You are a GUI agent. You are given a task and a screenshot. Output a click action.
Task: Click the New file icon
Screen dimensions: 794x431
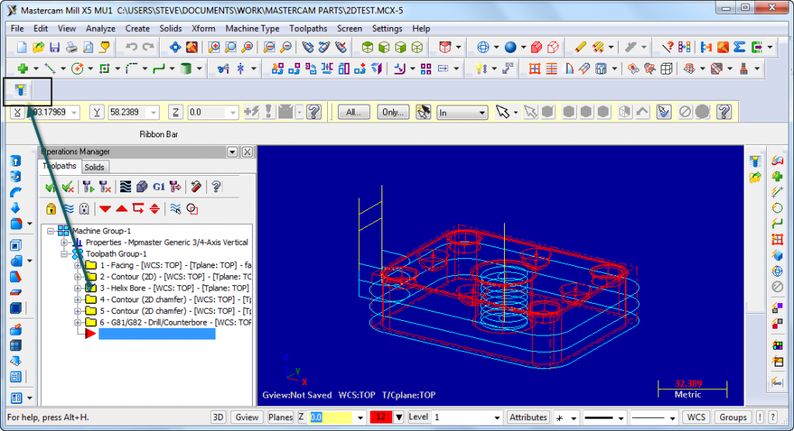[x=21, y=47]
